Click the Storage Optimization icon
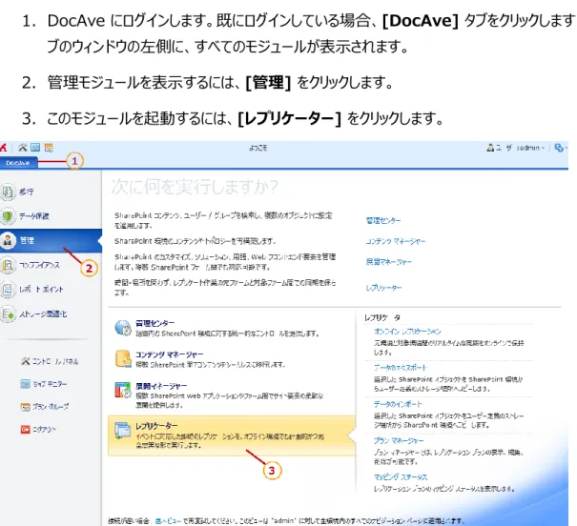 tap(8, 314)
